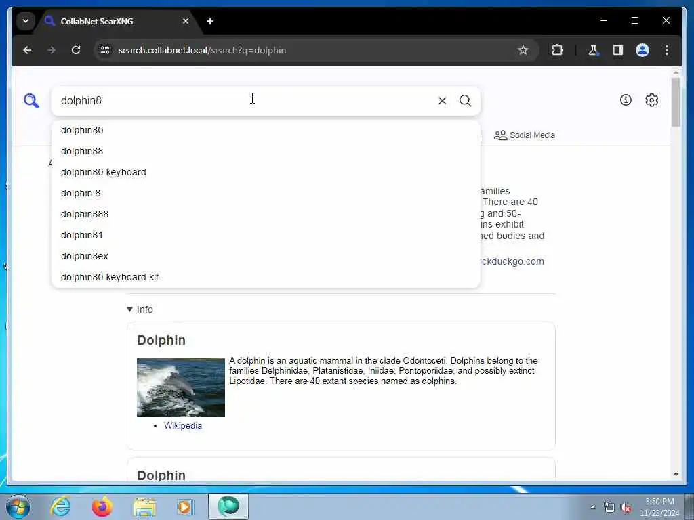Pick the 'dolphin80 keyboard' suggestion
This screenshot has height=520, width=694.
coord(266,172)
